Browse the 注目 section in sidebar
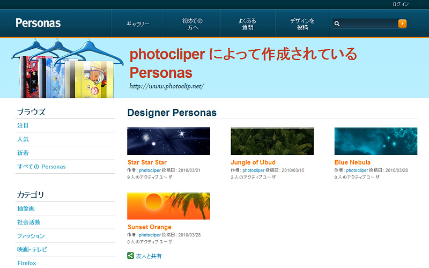This screenshot has width=429, height=268. (x=23, y=125)
